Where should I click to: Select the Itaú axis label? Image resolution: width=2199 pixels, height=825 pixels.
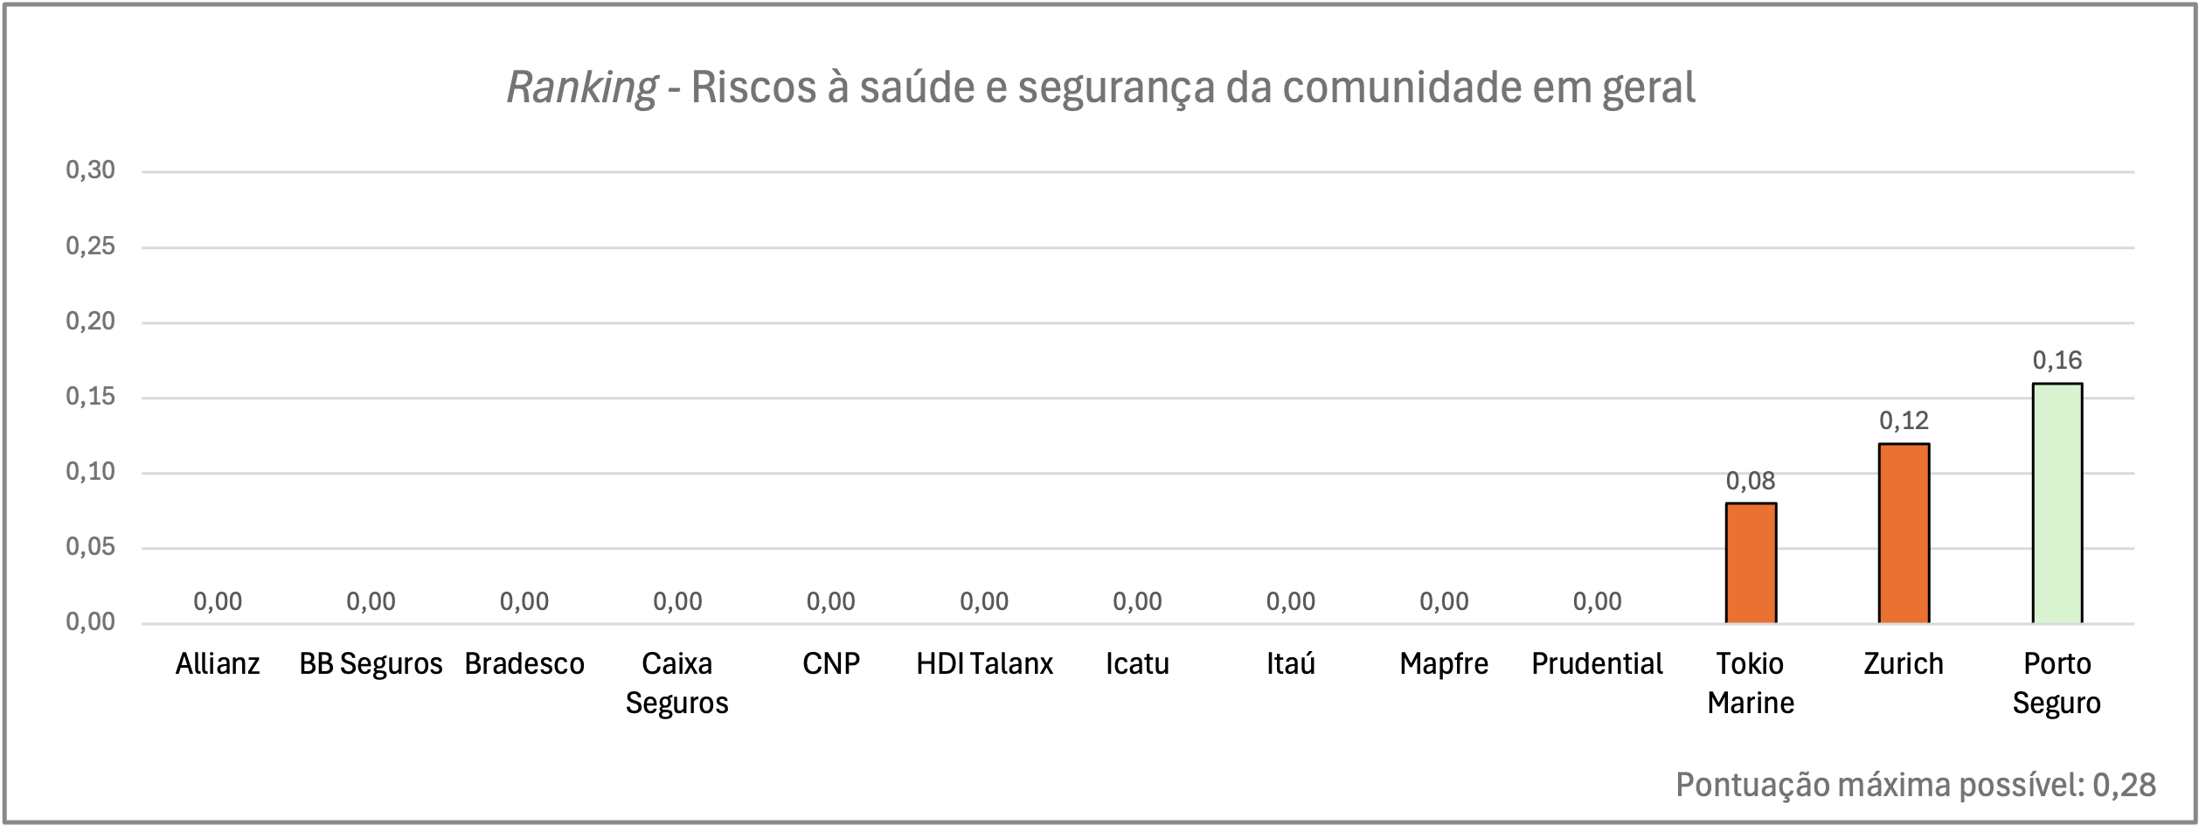coord(1291,664)
